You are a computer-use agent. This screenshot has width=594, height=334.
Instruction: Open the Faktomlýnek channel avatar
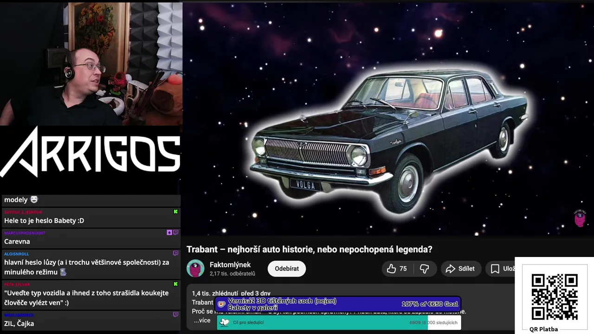195,269
